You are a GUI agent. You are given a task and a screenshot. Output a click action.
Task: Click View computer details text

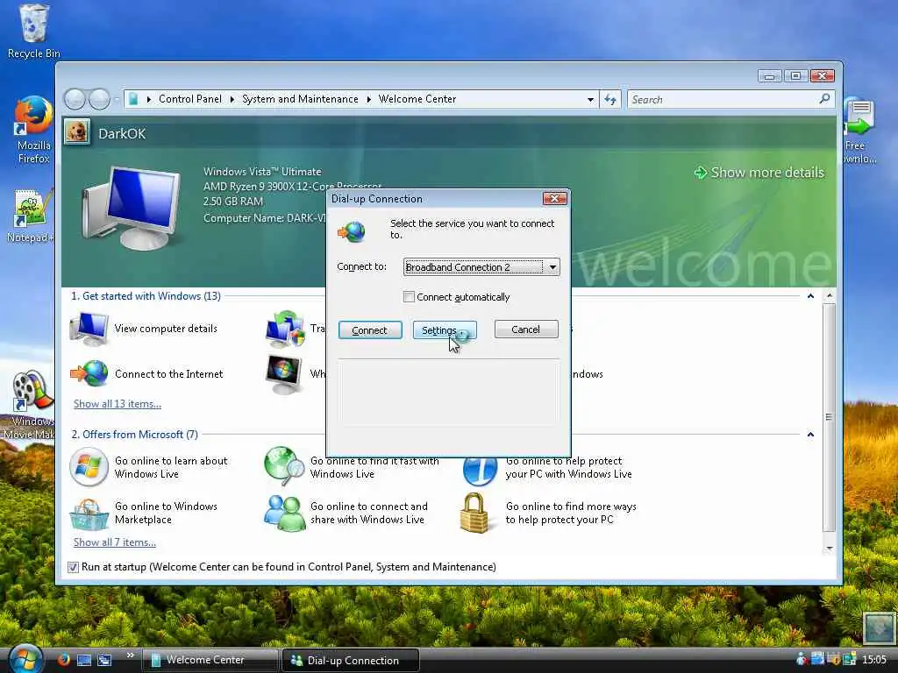pyautogui.click(x=166, y=329)
